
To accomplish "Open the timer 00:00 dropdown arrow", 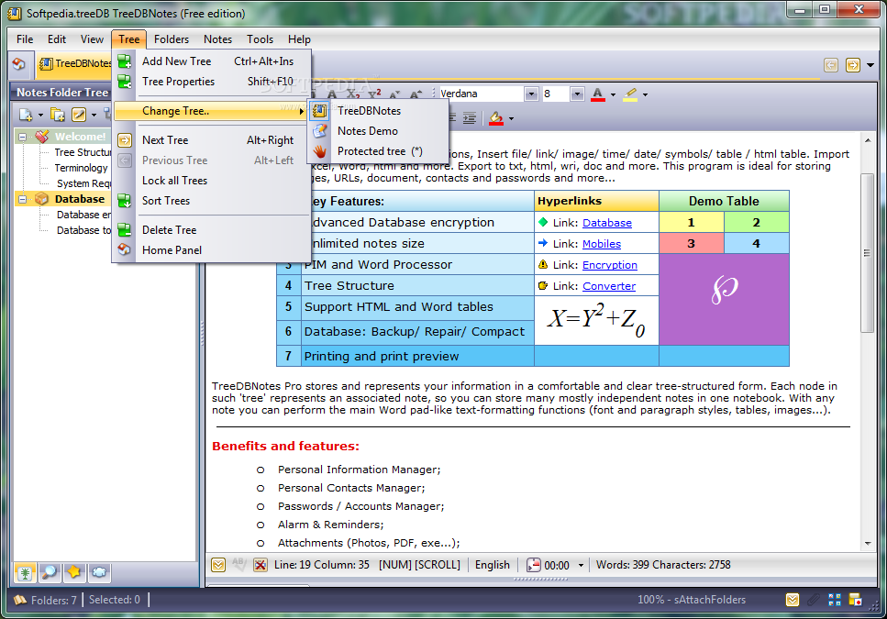I will coord(581,565).
